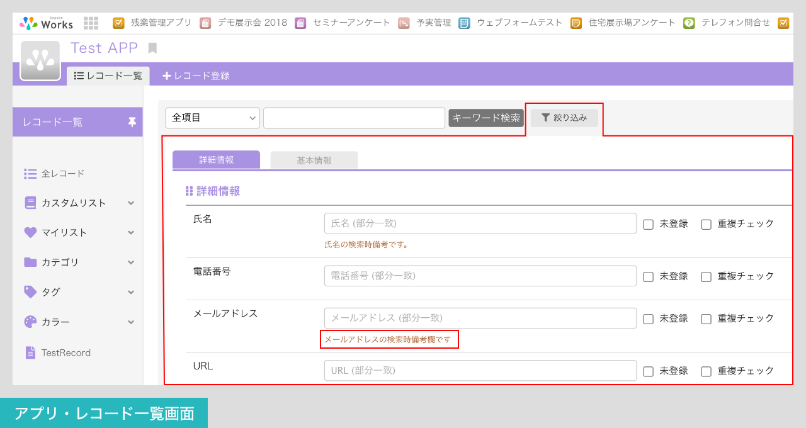The image size is (806, 428).
Task: Click the Saaske Works logo
Action: tap(46, 23)
